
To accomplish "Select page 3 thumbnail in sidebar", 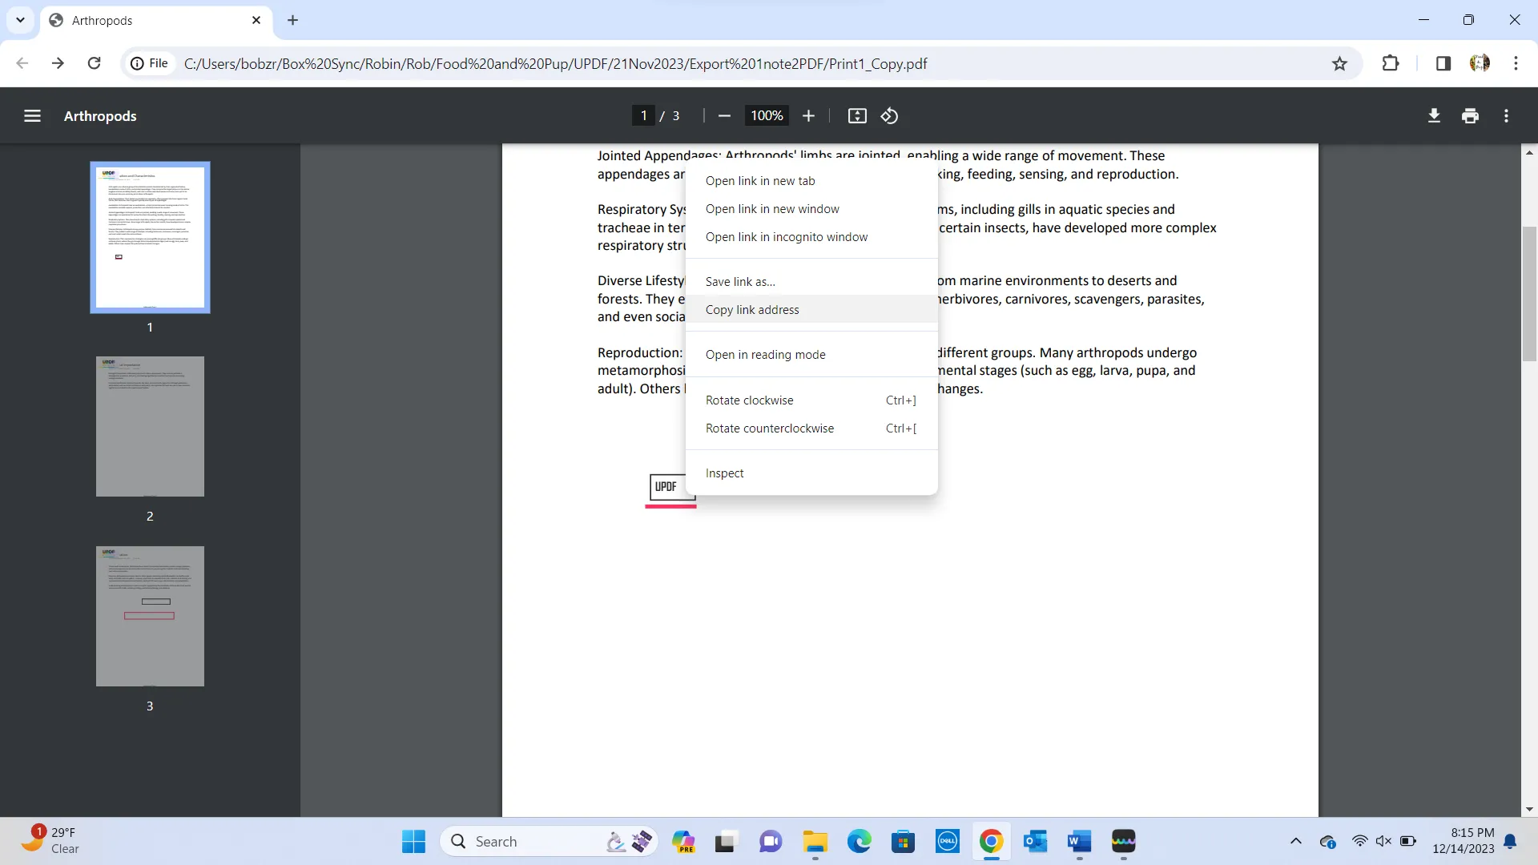I will click(150, 614).
